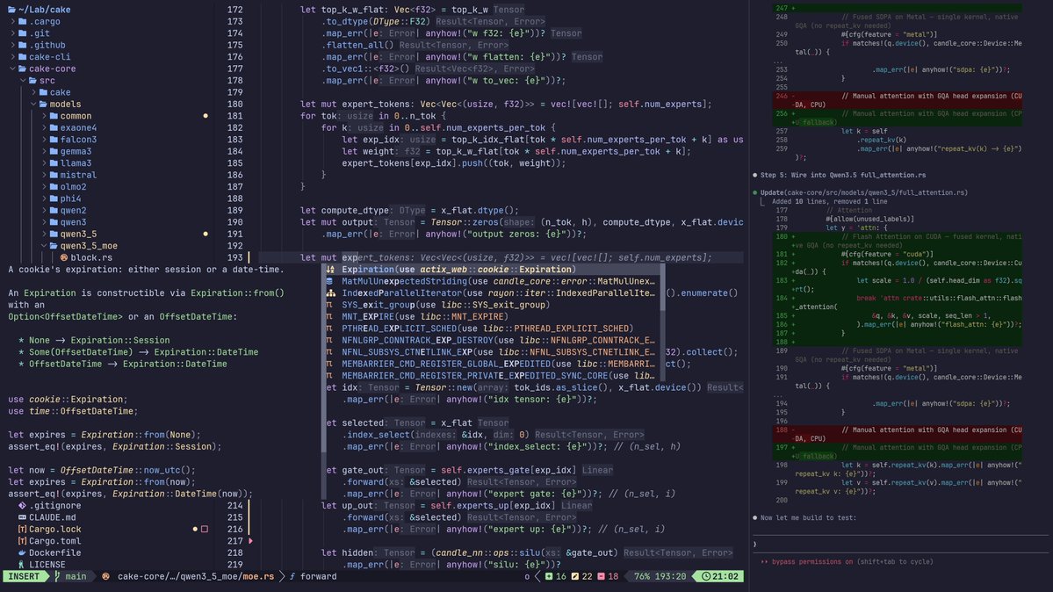Expand the .cargo folder chevron
This screenshot has height=592, width=1053.
tap(12, 21)
